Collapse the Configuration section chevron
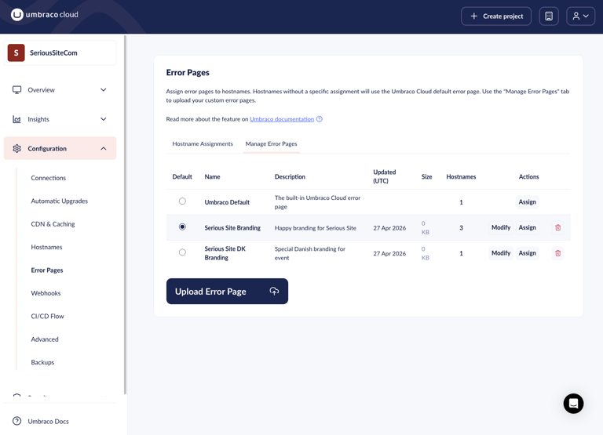The width and height of the screenshot is (603, 435). click(x=104, y=149)
